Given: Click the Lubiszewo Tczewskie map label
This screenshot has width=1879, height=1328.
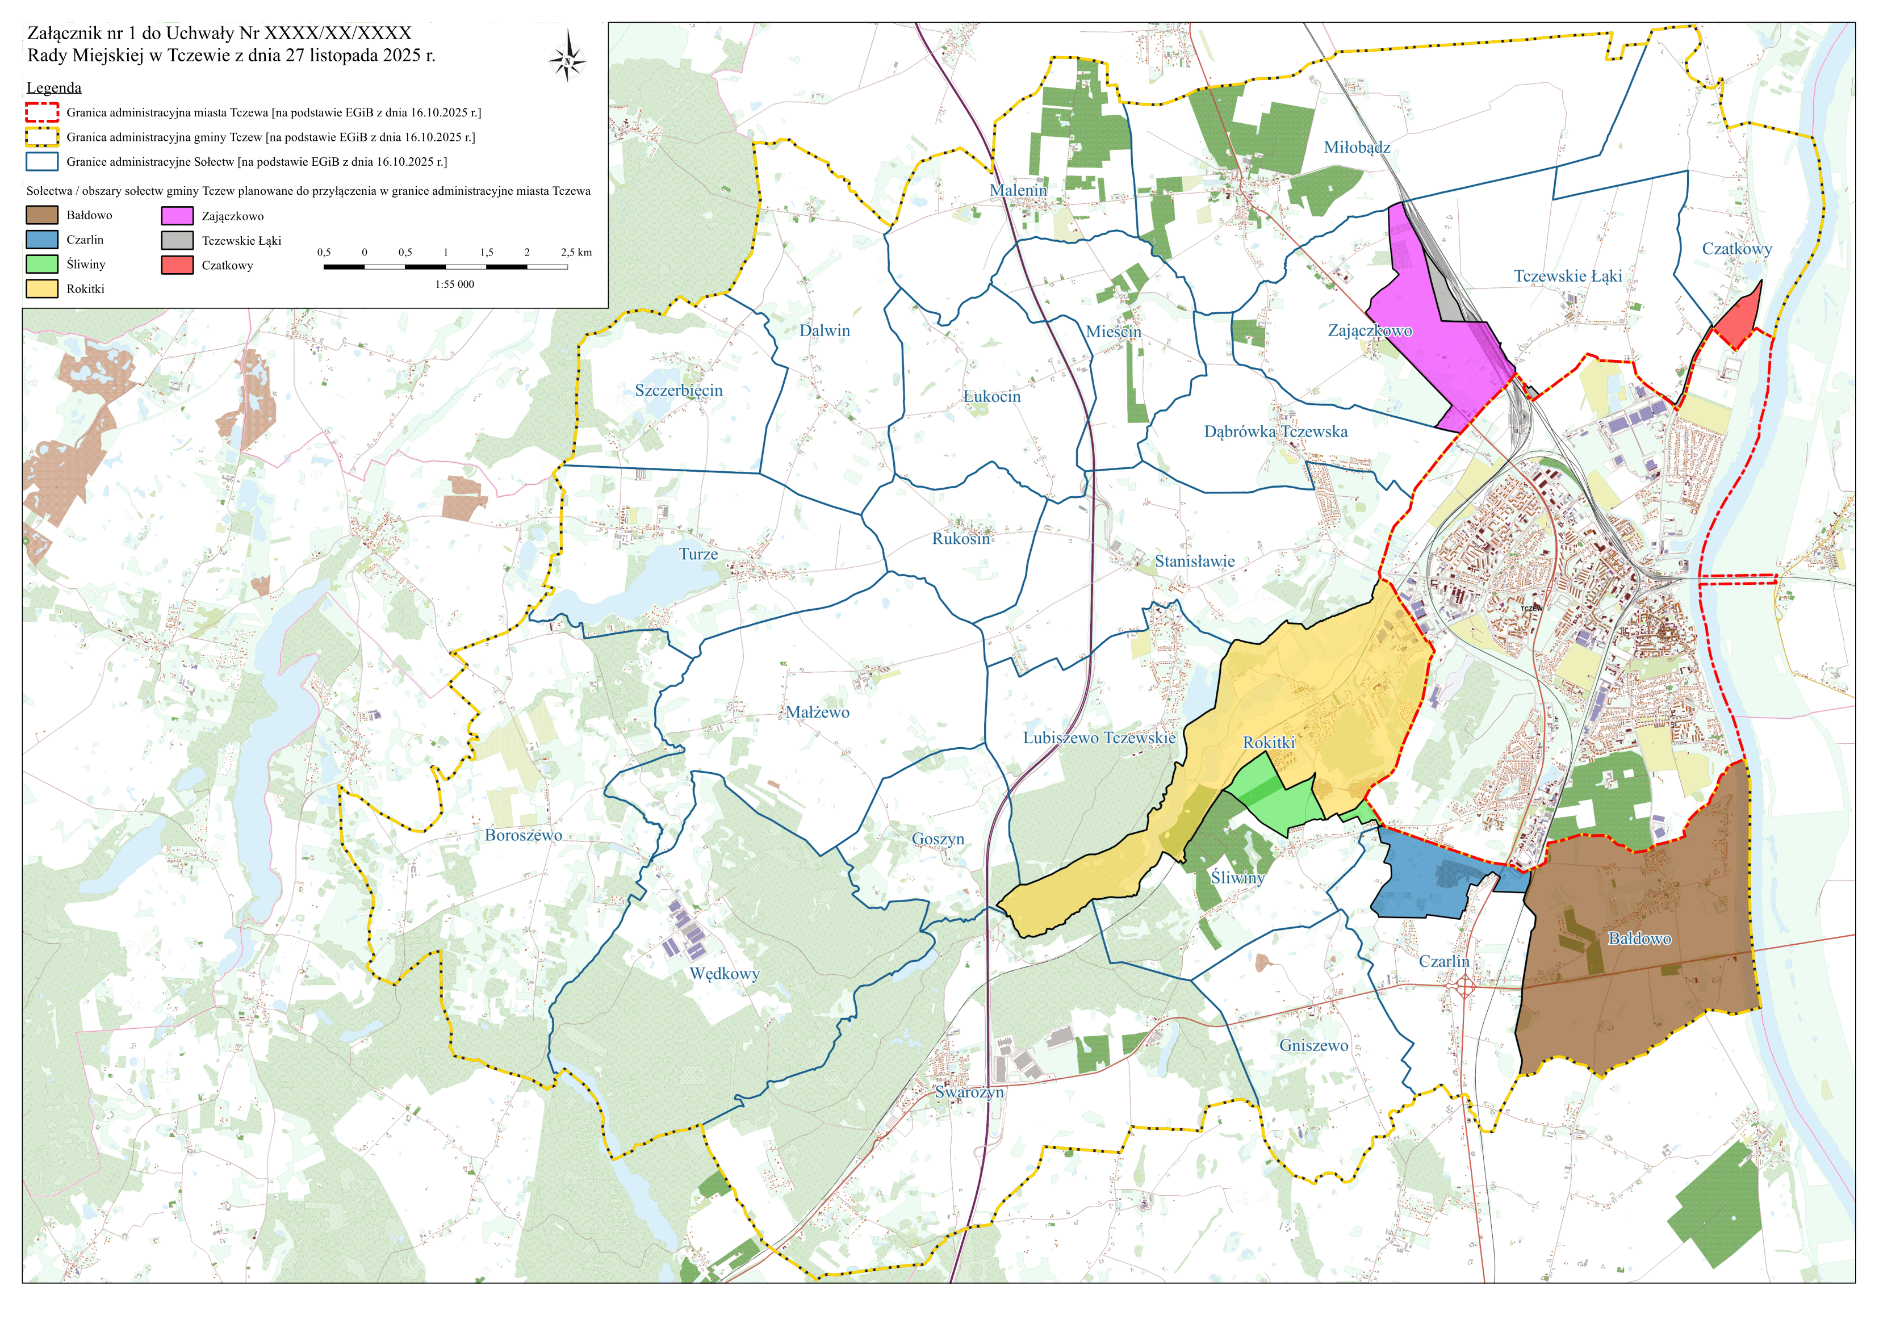Looking at the screenshot, I should click(x=1099, y=738).
